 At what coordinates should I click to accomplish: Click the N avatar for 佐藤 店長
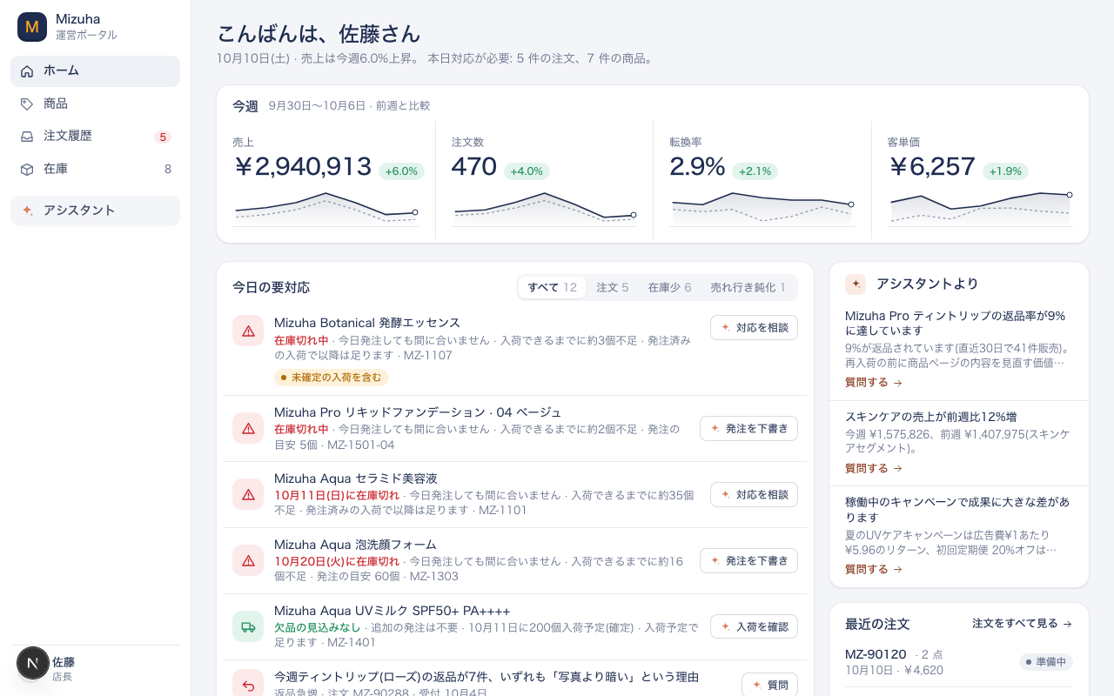pyautogui.click(x=33, y=663)
